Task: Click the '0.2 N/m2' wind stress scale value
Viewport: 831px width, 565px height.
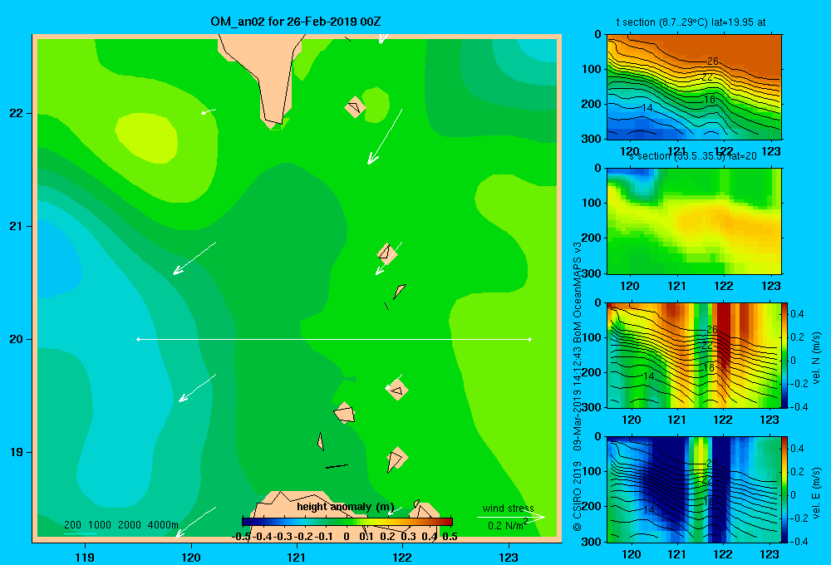Action: pyautogui.click(x=507, y=525)
